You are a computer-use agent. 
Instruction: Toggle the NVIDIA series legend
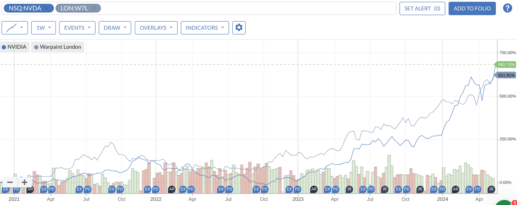click(14, 47)
